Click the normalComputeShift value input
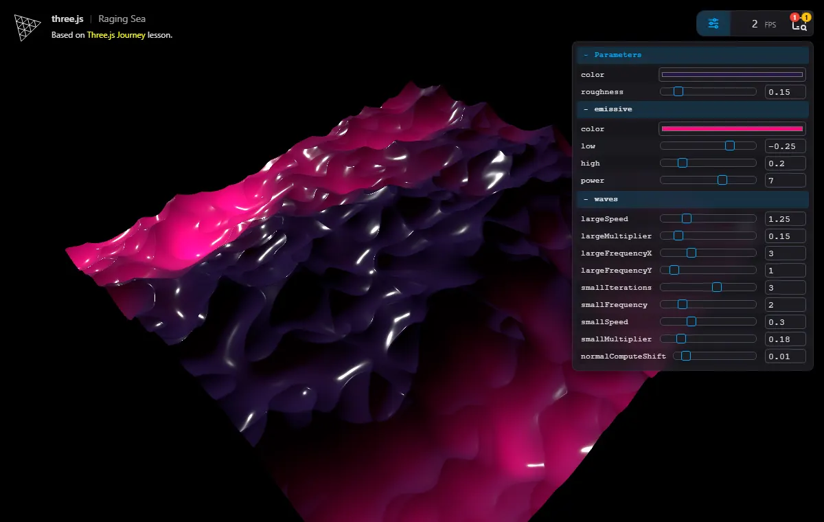 point(785,356)
